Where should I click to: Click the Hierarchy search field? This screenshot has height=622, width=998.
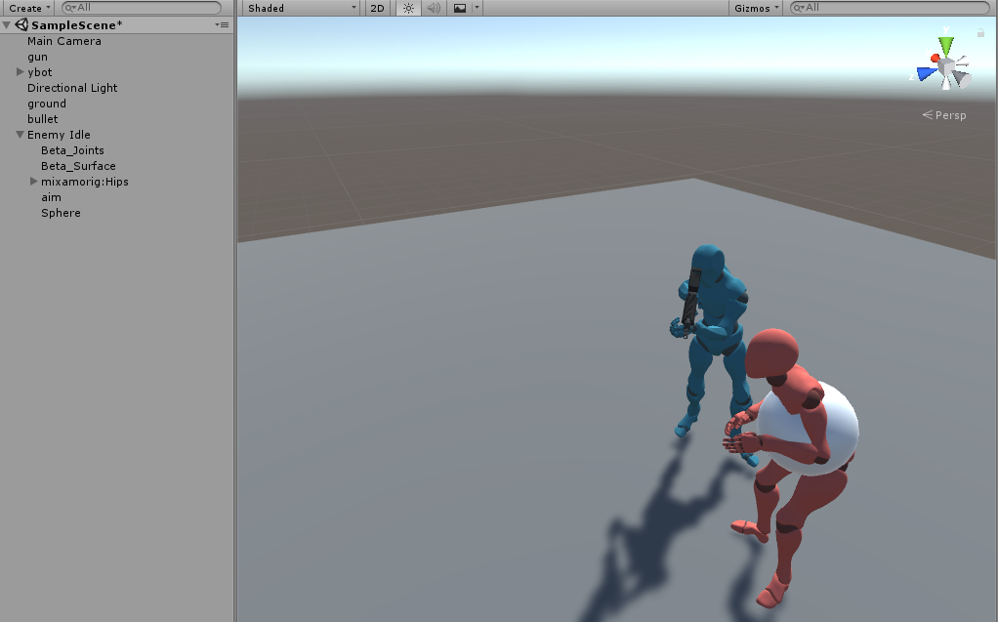pos(142,8)
